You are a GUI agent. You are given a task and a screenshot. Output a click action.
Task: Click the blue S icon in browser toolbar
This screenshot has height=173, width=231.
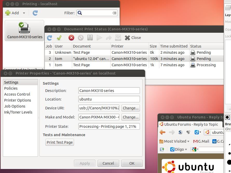pyautogui.click(x=180, y=132)
